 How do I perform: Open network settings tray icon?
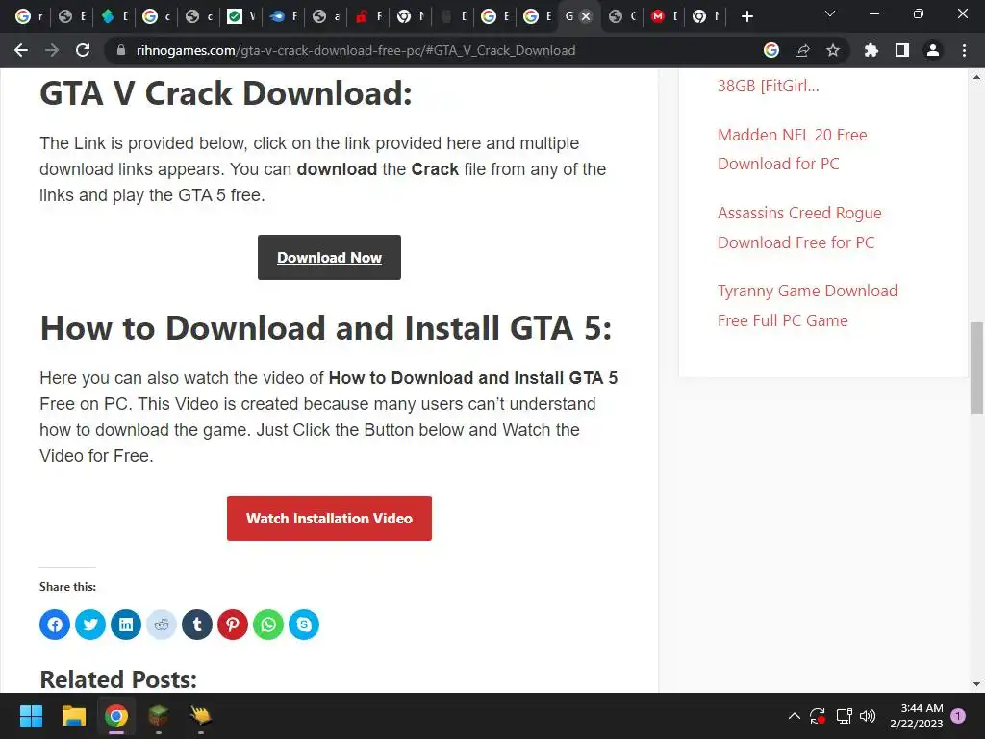(x=844, y=716)
